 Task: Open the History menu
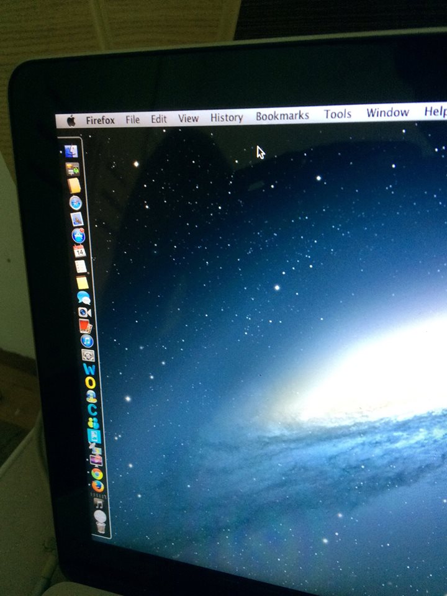[x=227, y=117]
